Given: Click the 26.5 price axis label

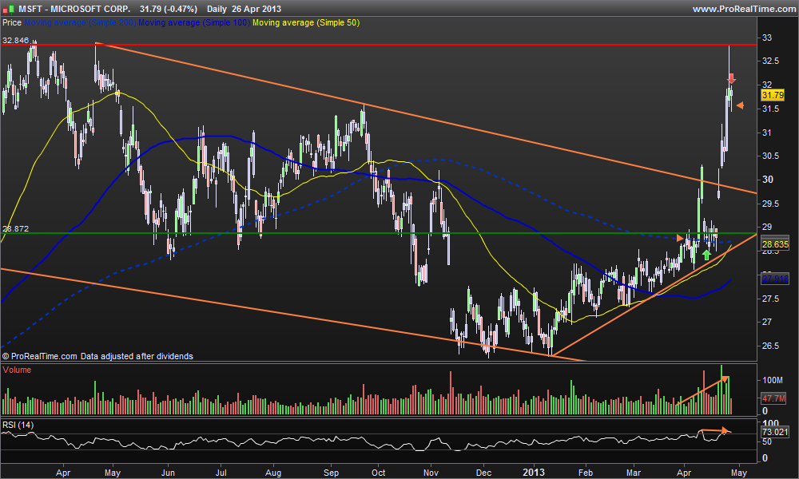Looking at the screenshot, I should click(x=770, y=346).
